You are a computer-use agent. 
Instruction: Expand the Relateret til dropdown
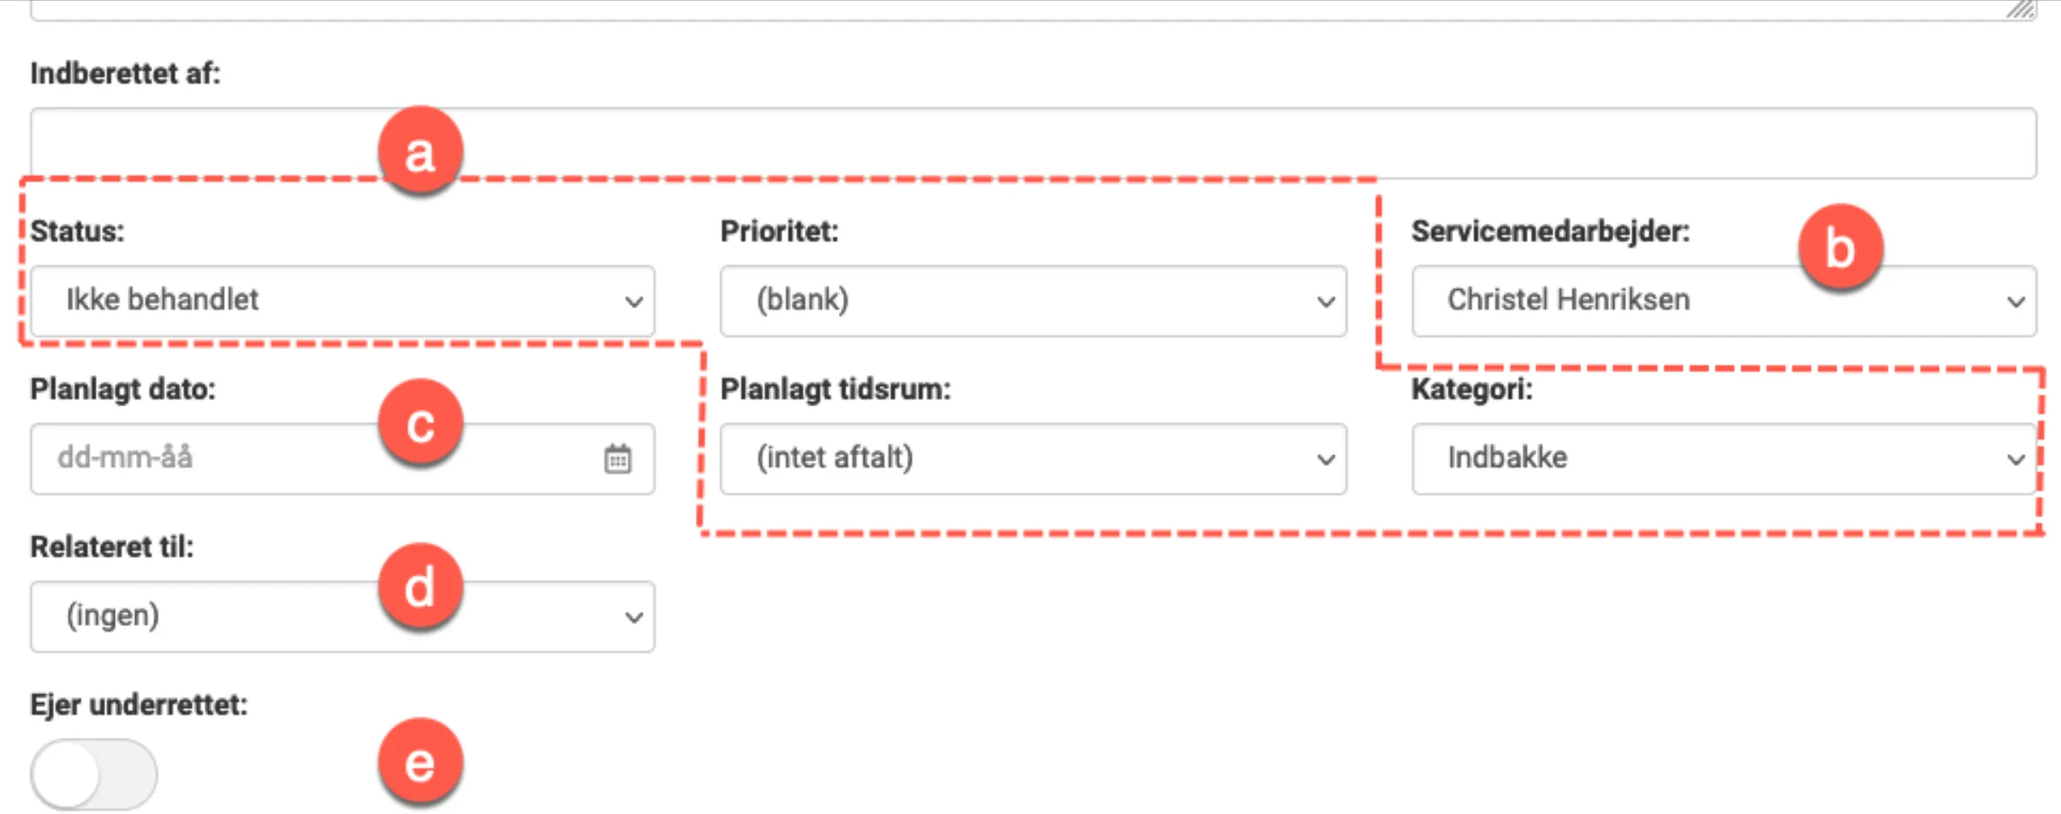coord(342,616)
